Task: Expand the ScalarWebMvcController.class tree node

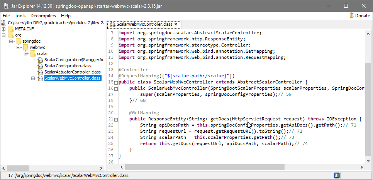Action: point(33,78)
